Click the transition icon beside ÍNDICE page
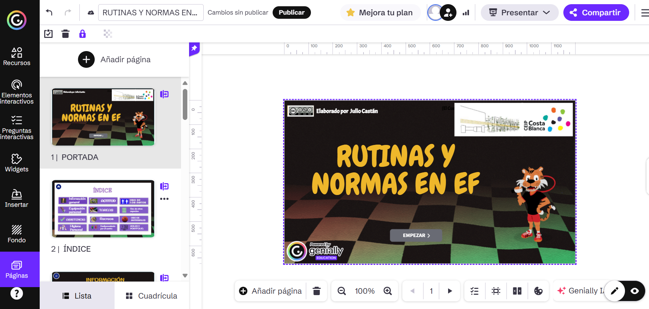The height and width of the screenshot is (309, 649). [x=164, y=186]
